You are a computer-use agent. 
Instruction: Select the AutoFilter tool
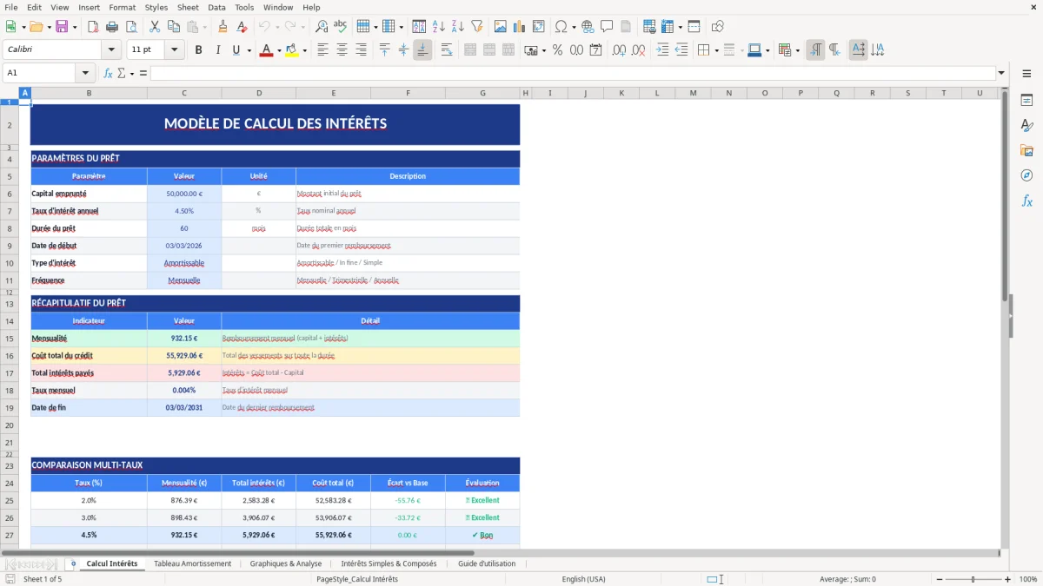pos(477,26)
